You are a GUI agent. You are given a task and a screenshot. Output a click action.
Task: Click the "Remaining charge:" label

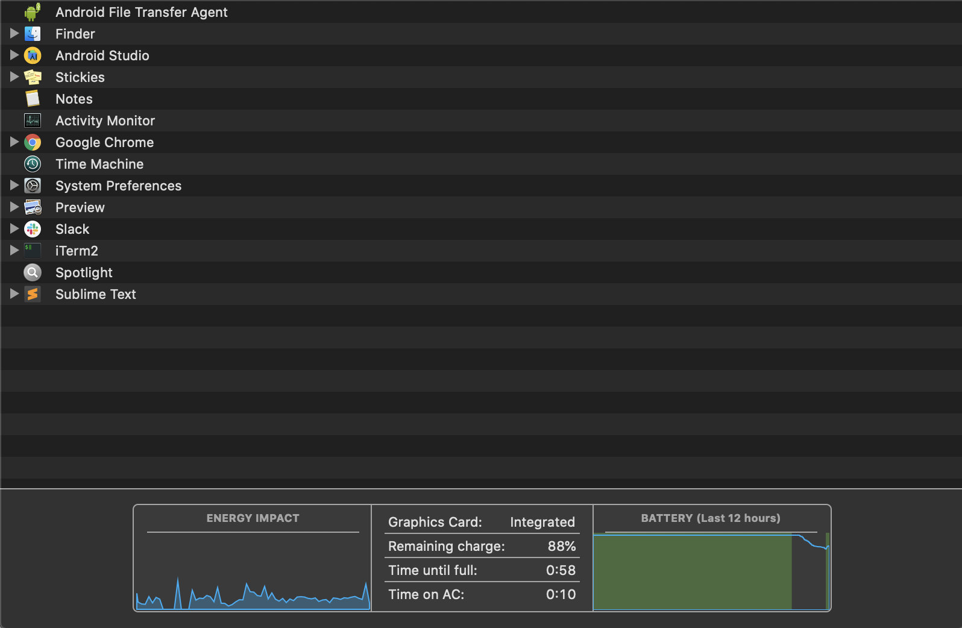447,546
